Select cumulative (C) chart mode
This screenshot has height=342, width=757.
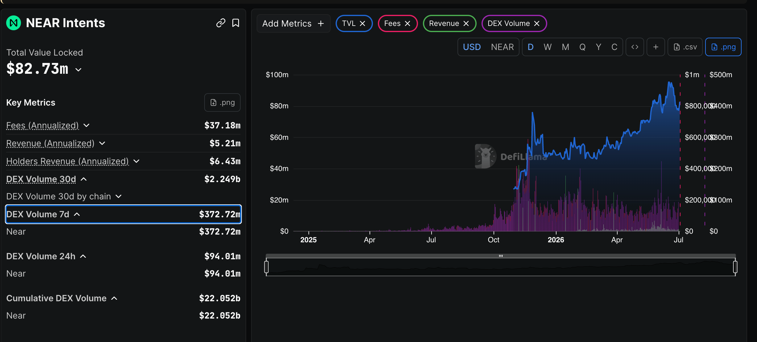(x=614, y=47)
